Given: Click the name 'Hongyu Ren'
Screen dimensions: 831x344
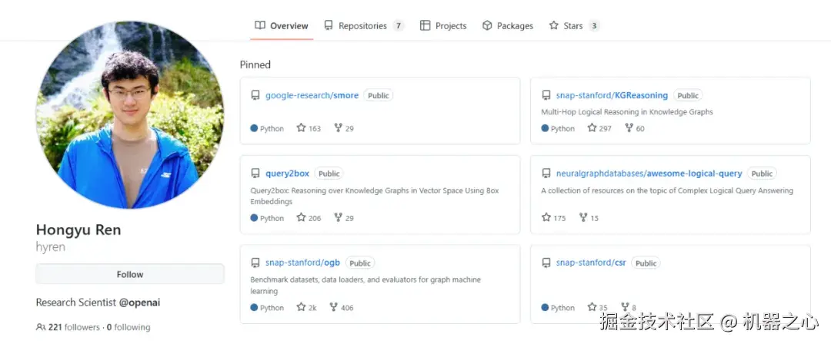Looking at the screenshot, I should click(78, 230).
